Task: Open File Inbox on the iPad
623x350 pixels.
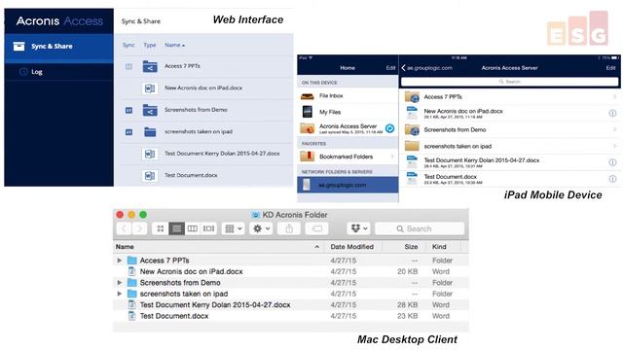Action: pyautogui.click(x=348, y=95)
